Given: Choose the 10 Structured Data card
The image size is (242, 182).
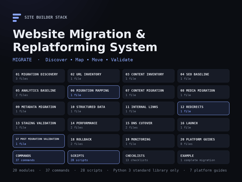Looking at the screenshot, I should click(94, 108).
